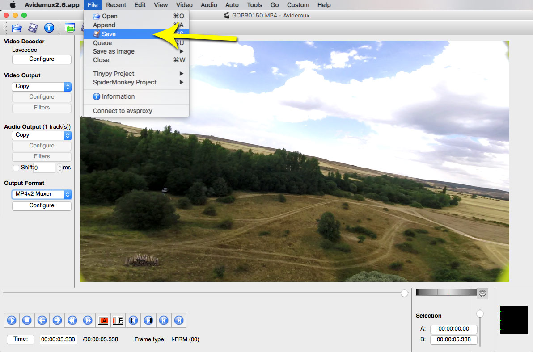Viewport: 533px width, 352px height.
Task: Click Configure under Output Format
Action: pos(42,205)
